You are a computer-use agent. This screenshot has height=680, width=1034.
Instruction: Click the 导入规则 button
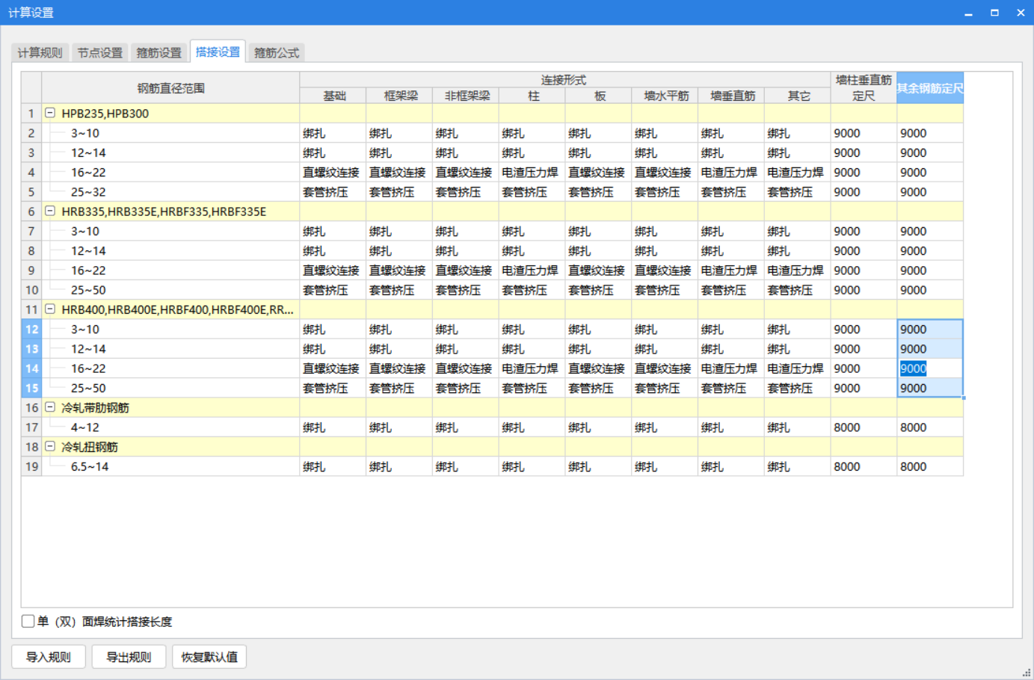click(x=49, y=657)
